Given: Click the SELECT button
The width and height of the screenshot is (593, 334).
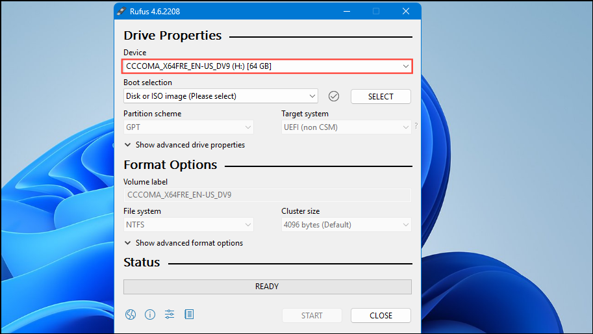Looking at the screenshot, I should click(381, 96).
